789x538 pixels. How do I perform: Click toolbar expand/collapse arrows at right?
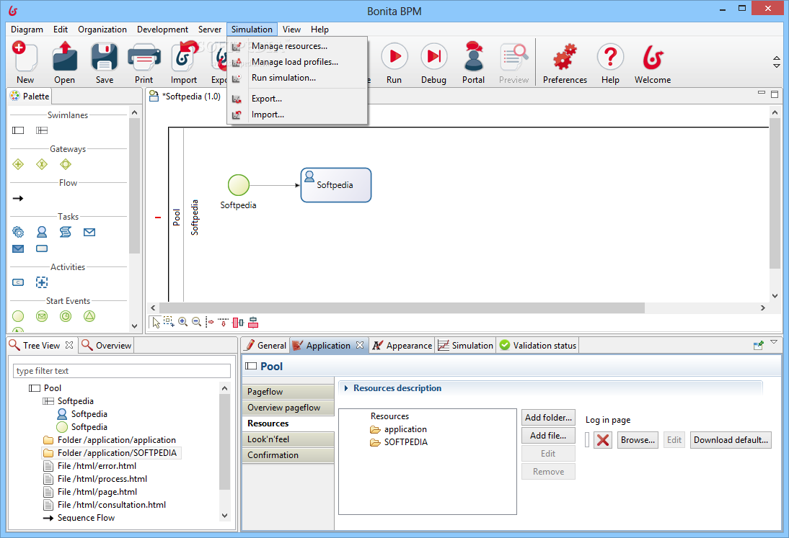(x=777, y=62)
